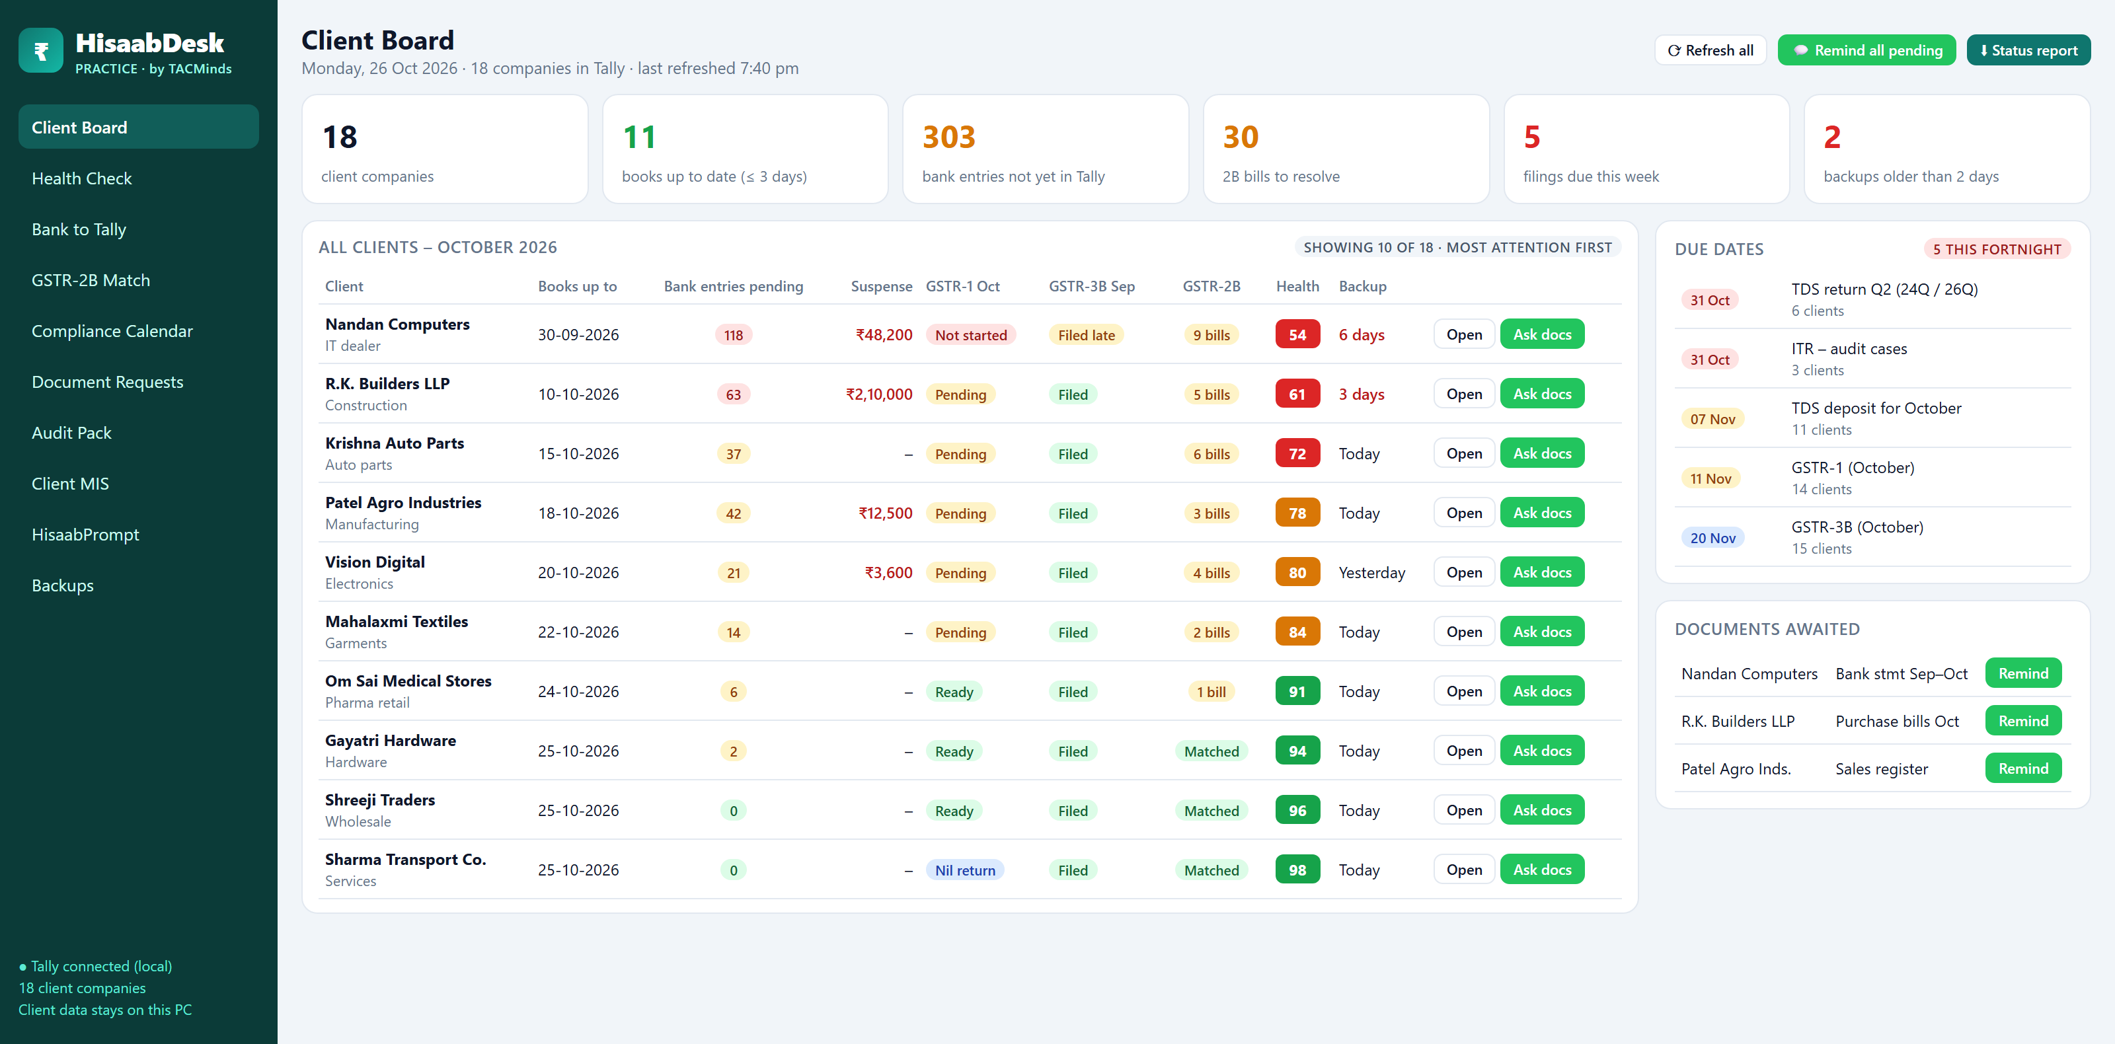Click the Filed late GSTR-3B badge
Screen dimensions: 2115x1044
point(1086,335)
